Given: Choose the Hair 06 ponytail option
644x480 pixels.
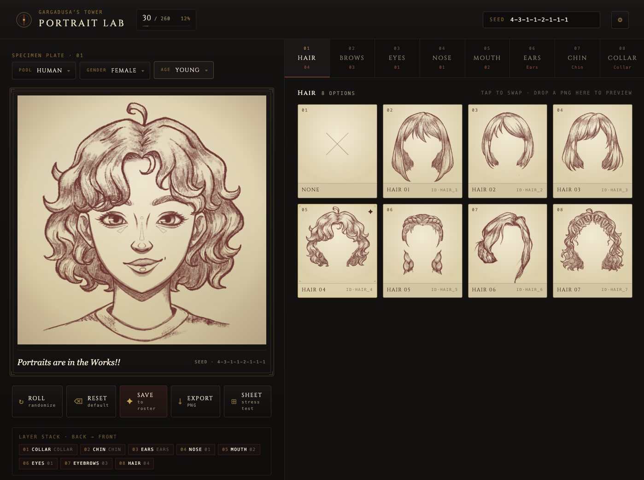Looking at the screenshot, I should coord(508,251).
